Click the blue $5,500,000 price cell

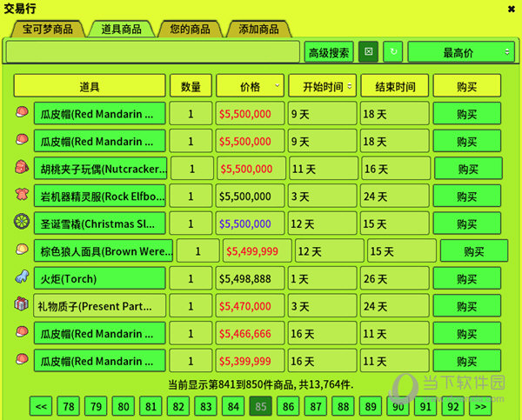click(x=250, y=223)
